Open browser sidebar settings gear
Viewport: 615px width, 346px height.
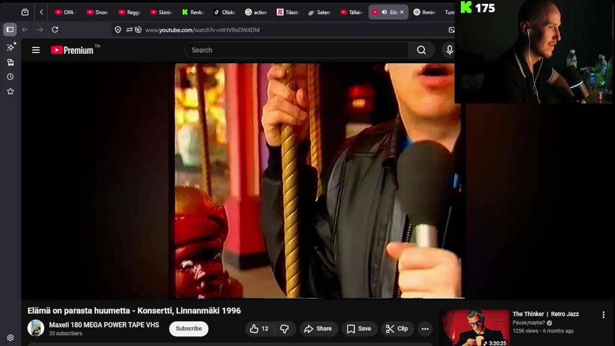tap(10, 338)
